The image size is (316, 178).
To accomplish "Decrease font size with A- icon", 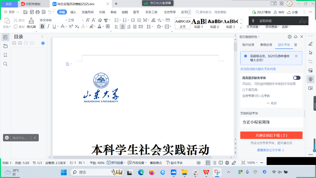I will point(94,20).
